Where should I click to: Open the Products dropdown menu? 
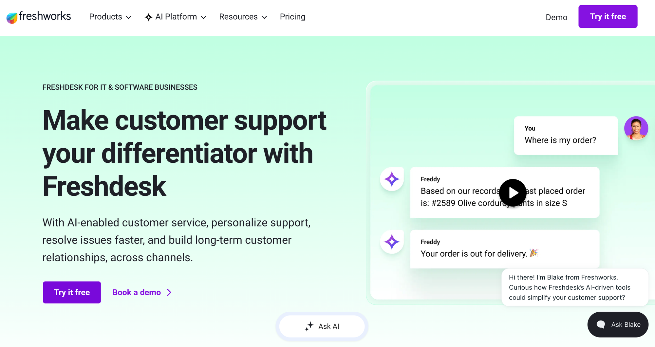pos(110,17)
